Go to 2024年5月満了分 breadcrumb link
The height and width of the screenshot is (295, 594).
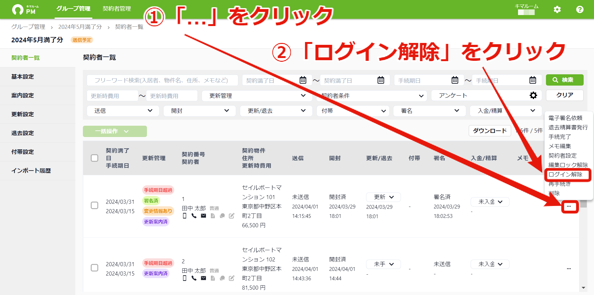pyautogui.click(x=80, y=27)
